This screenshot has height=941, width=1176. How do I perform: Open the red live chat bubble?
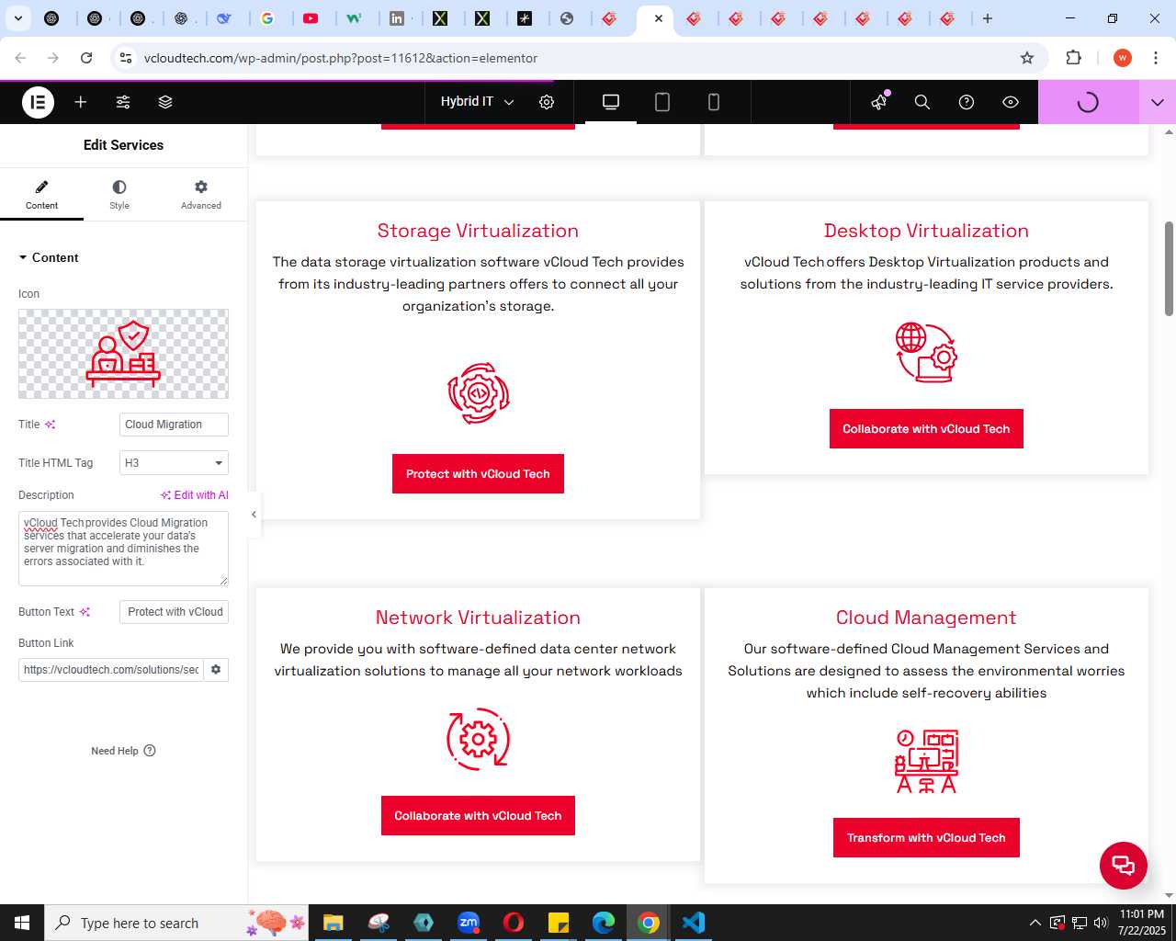coord(1124,866)
